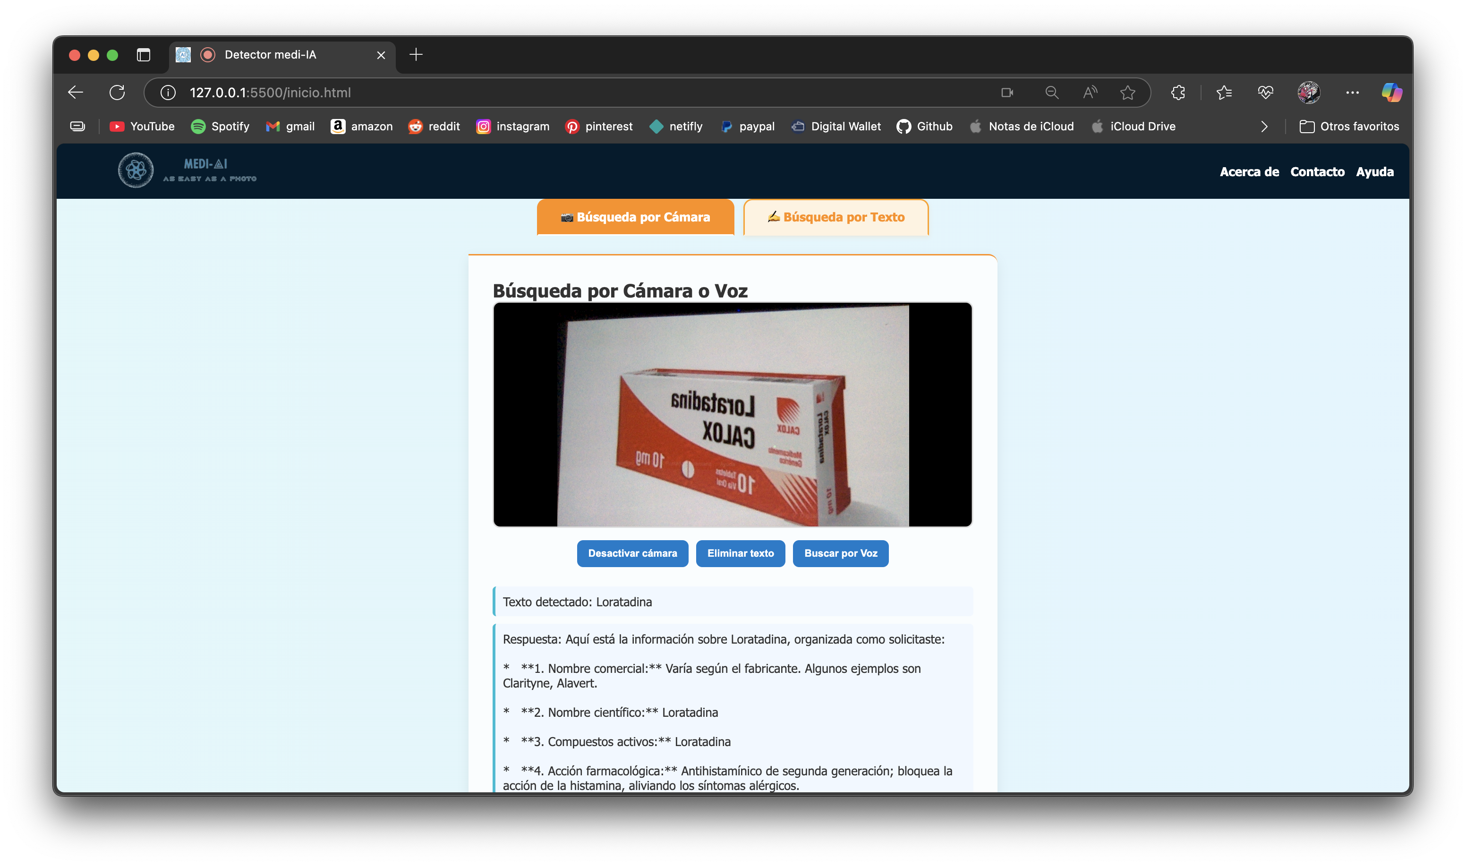Open the Otros favoritos folder
The image size is (1466, 866).
(1349, 127)
